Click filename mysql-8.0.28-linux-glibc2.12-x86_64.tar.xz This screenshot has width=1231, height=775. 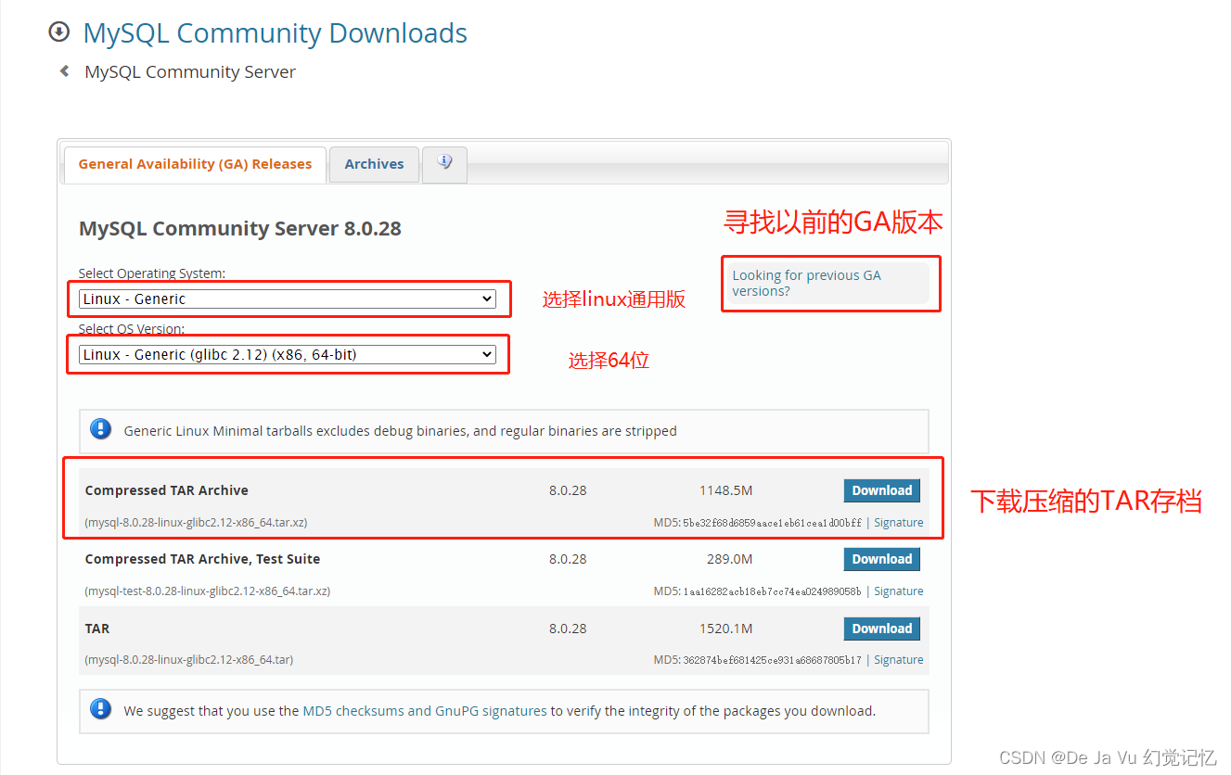[196, 523]
